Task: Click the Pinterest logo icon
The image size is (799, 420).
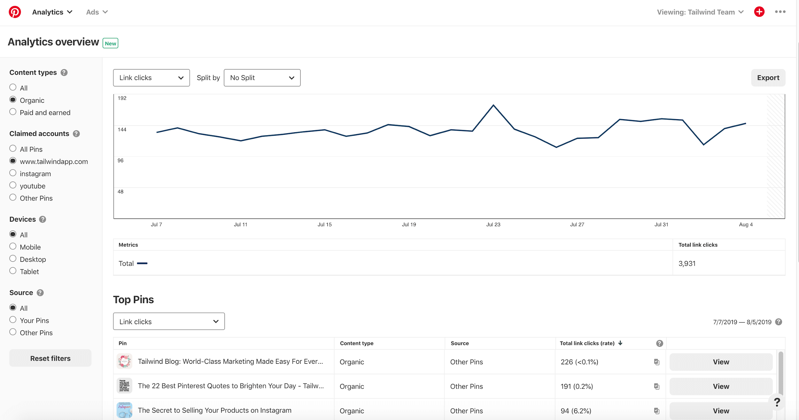Action: (x=15, y=12)
